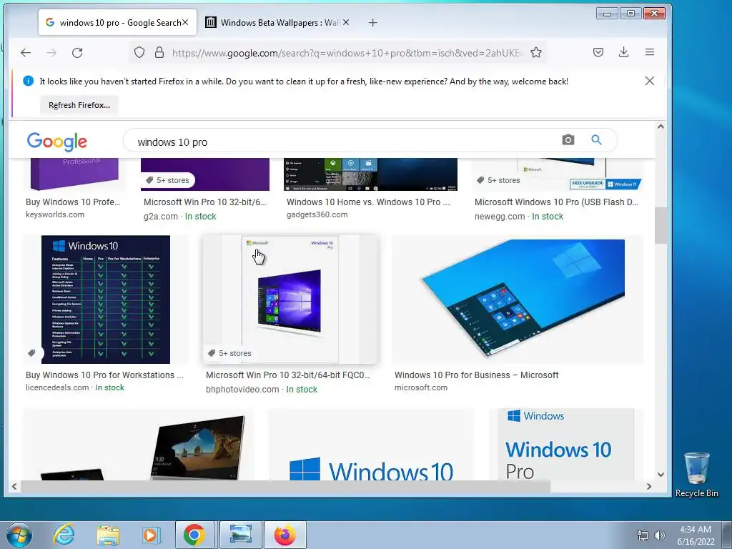Click the page's vertical scrollbar thumb
The width and height of the screenshot is (732, 549).
pyautogui.click(x=661, y=225)
